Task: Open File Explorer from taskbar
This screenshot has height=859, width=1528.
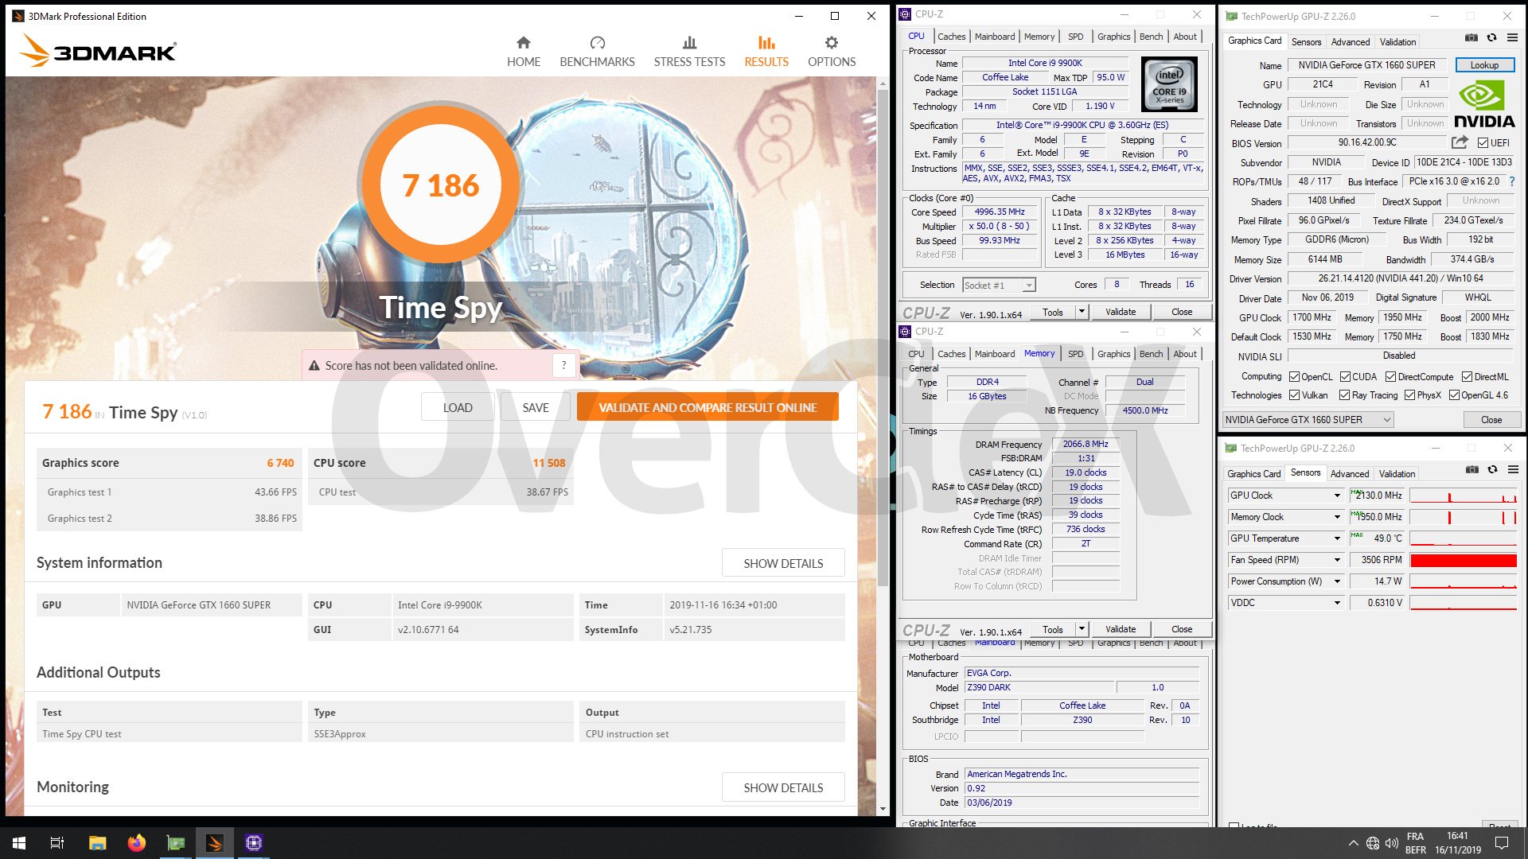Action: (97, 843)
